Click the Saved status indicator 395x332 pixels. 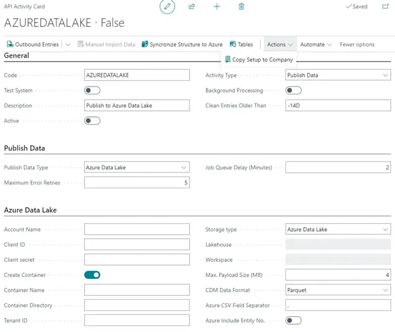[x=357, y=7]
